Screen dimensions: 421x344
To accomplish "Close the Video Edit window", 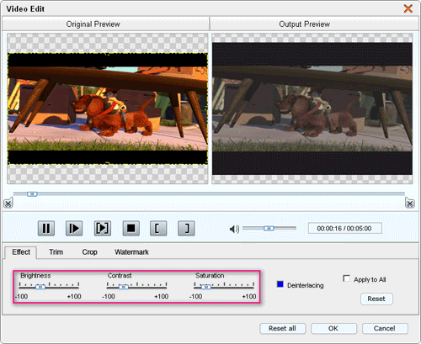I will point(408,8).
